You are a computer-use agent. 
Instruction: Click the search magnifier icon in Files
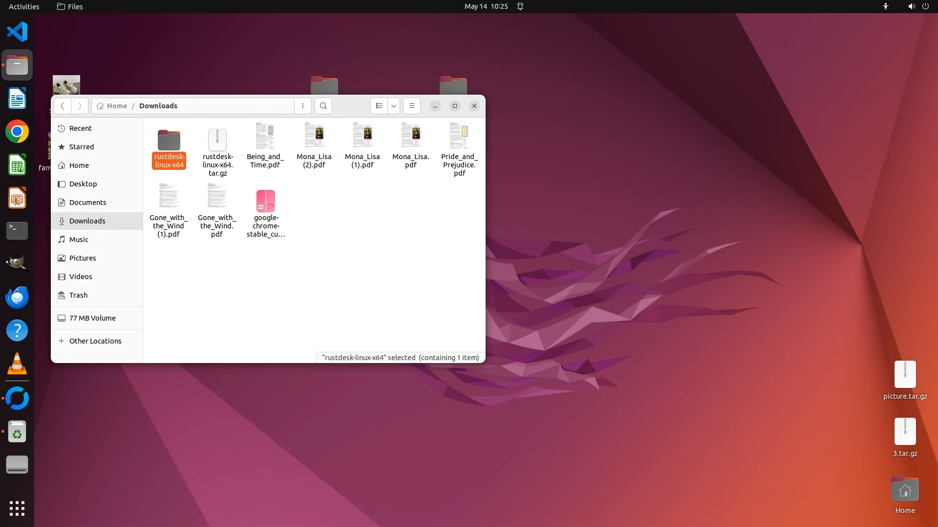[x=323, y=106]
